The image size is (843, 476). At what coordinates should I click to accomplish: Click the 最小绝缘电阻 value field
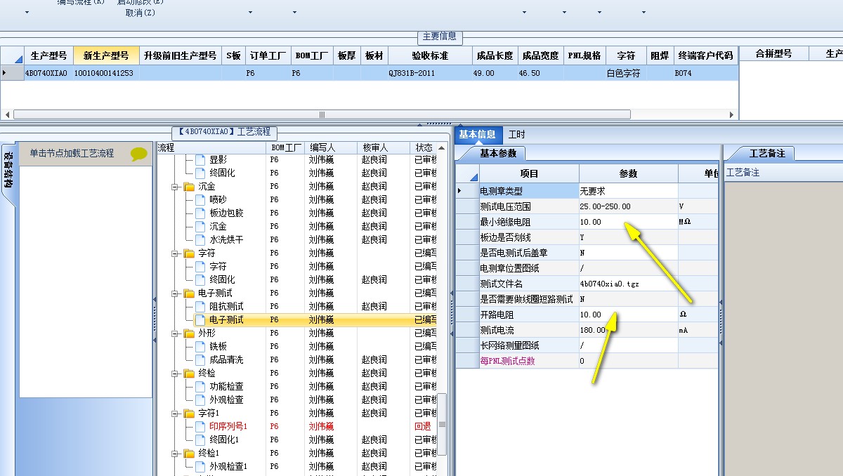(x=628, y=222)
